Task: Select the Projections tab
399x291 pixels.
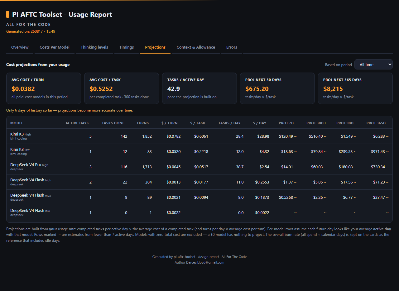Action: (155, 47)
